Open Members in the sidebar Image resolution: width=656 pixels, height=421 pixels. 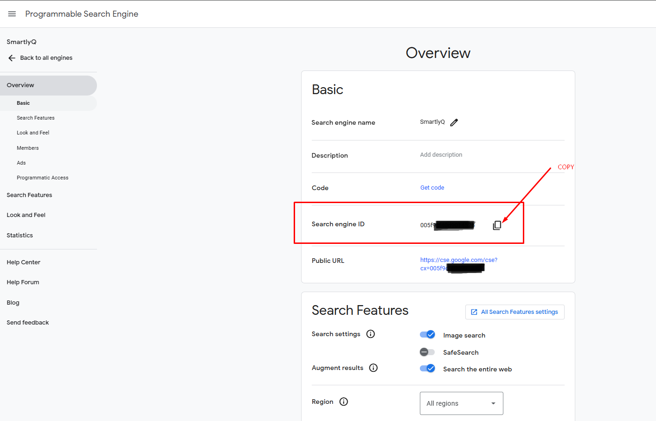click(28, 148)
